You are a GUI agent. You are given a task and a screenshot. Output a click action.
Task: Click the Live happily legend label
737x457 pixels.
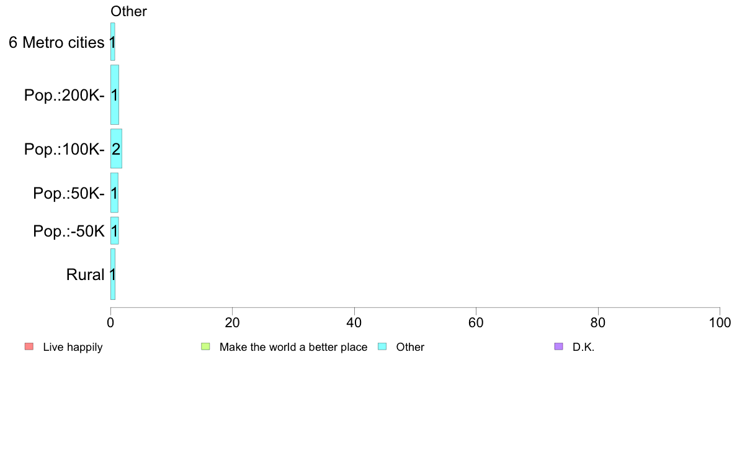(73, 347)
